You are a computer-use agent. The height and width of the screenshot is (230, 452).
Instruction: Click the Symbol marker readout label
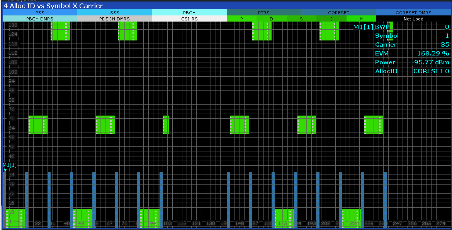pyautogui.click(x=387, y=36)
